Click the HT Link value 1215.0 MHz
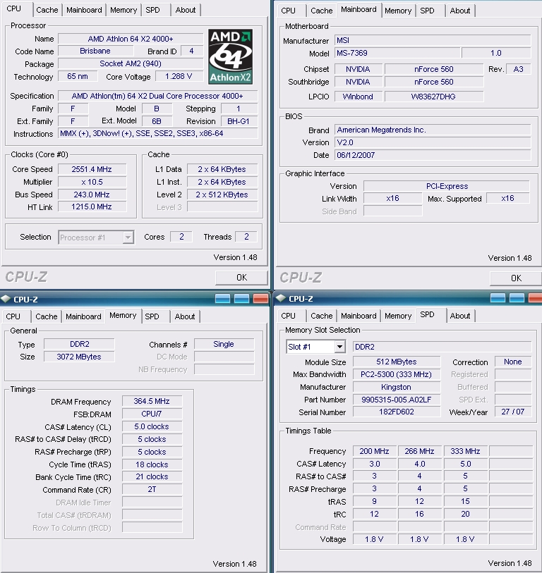This screenshot has height=573, width=542. (92, 207)
